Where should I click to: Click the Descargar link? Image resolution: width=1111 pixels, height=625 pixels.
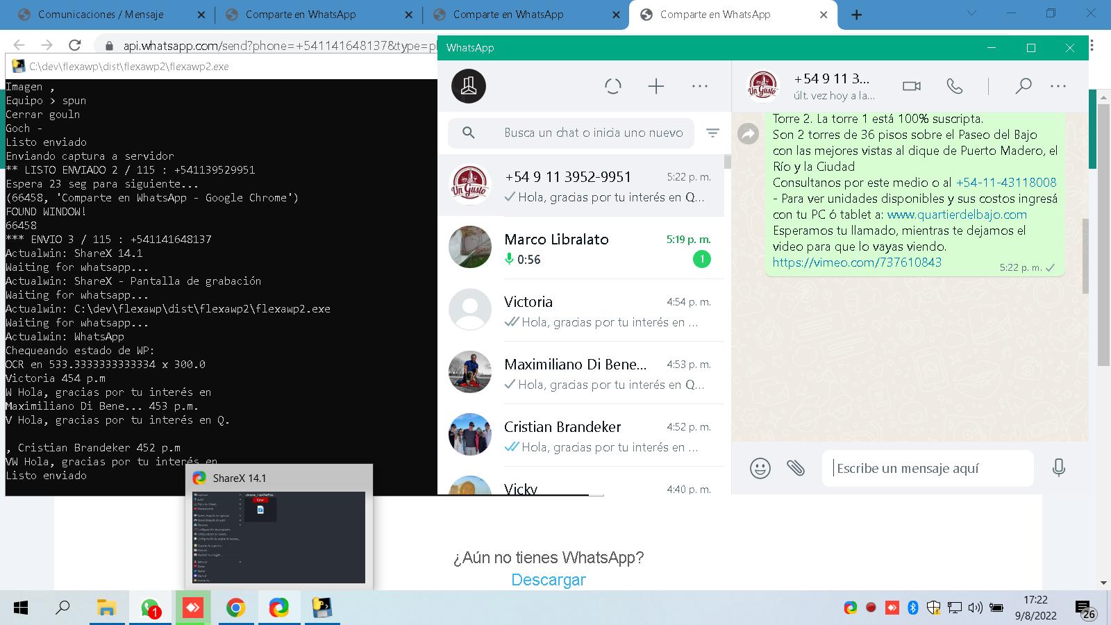click(x=549, y=580)
